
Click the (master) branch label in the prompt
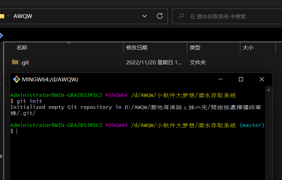click(252, 125)
